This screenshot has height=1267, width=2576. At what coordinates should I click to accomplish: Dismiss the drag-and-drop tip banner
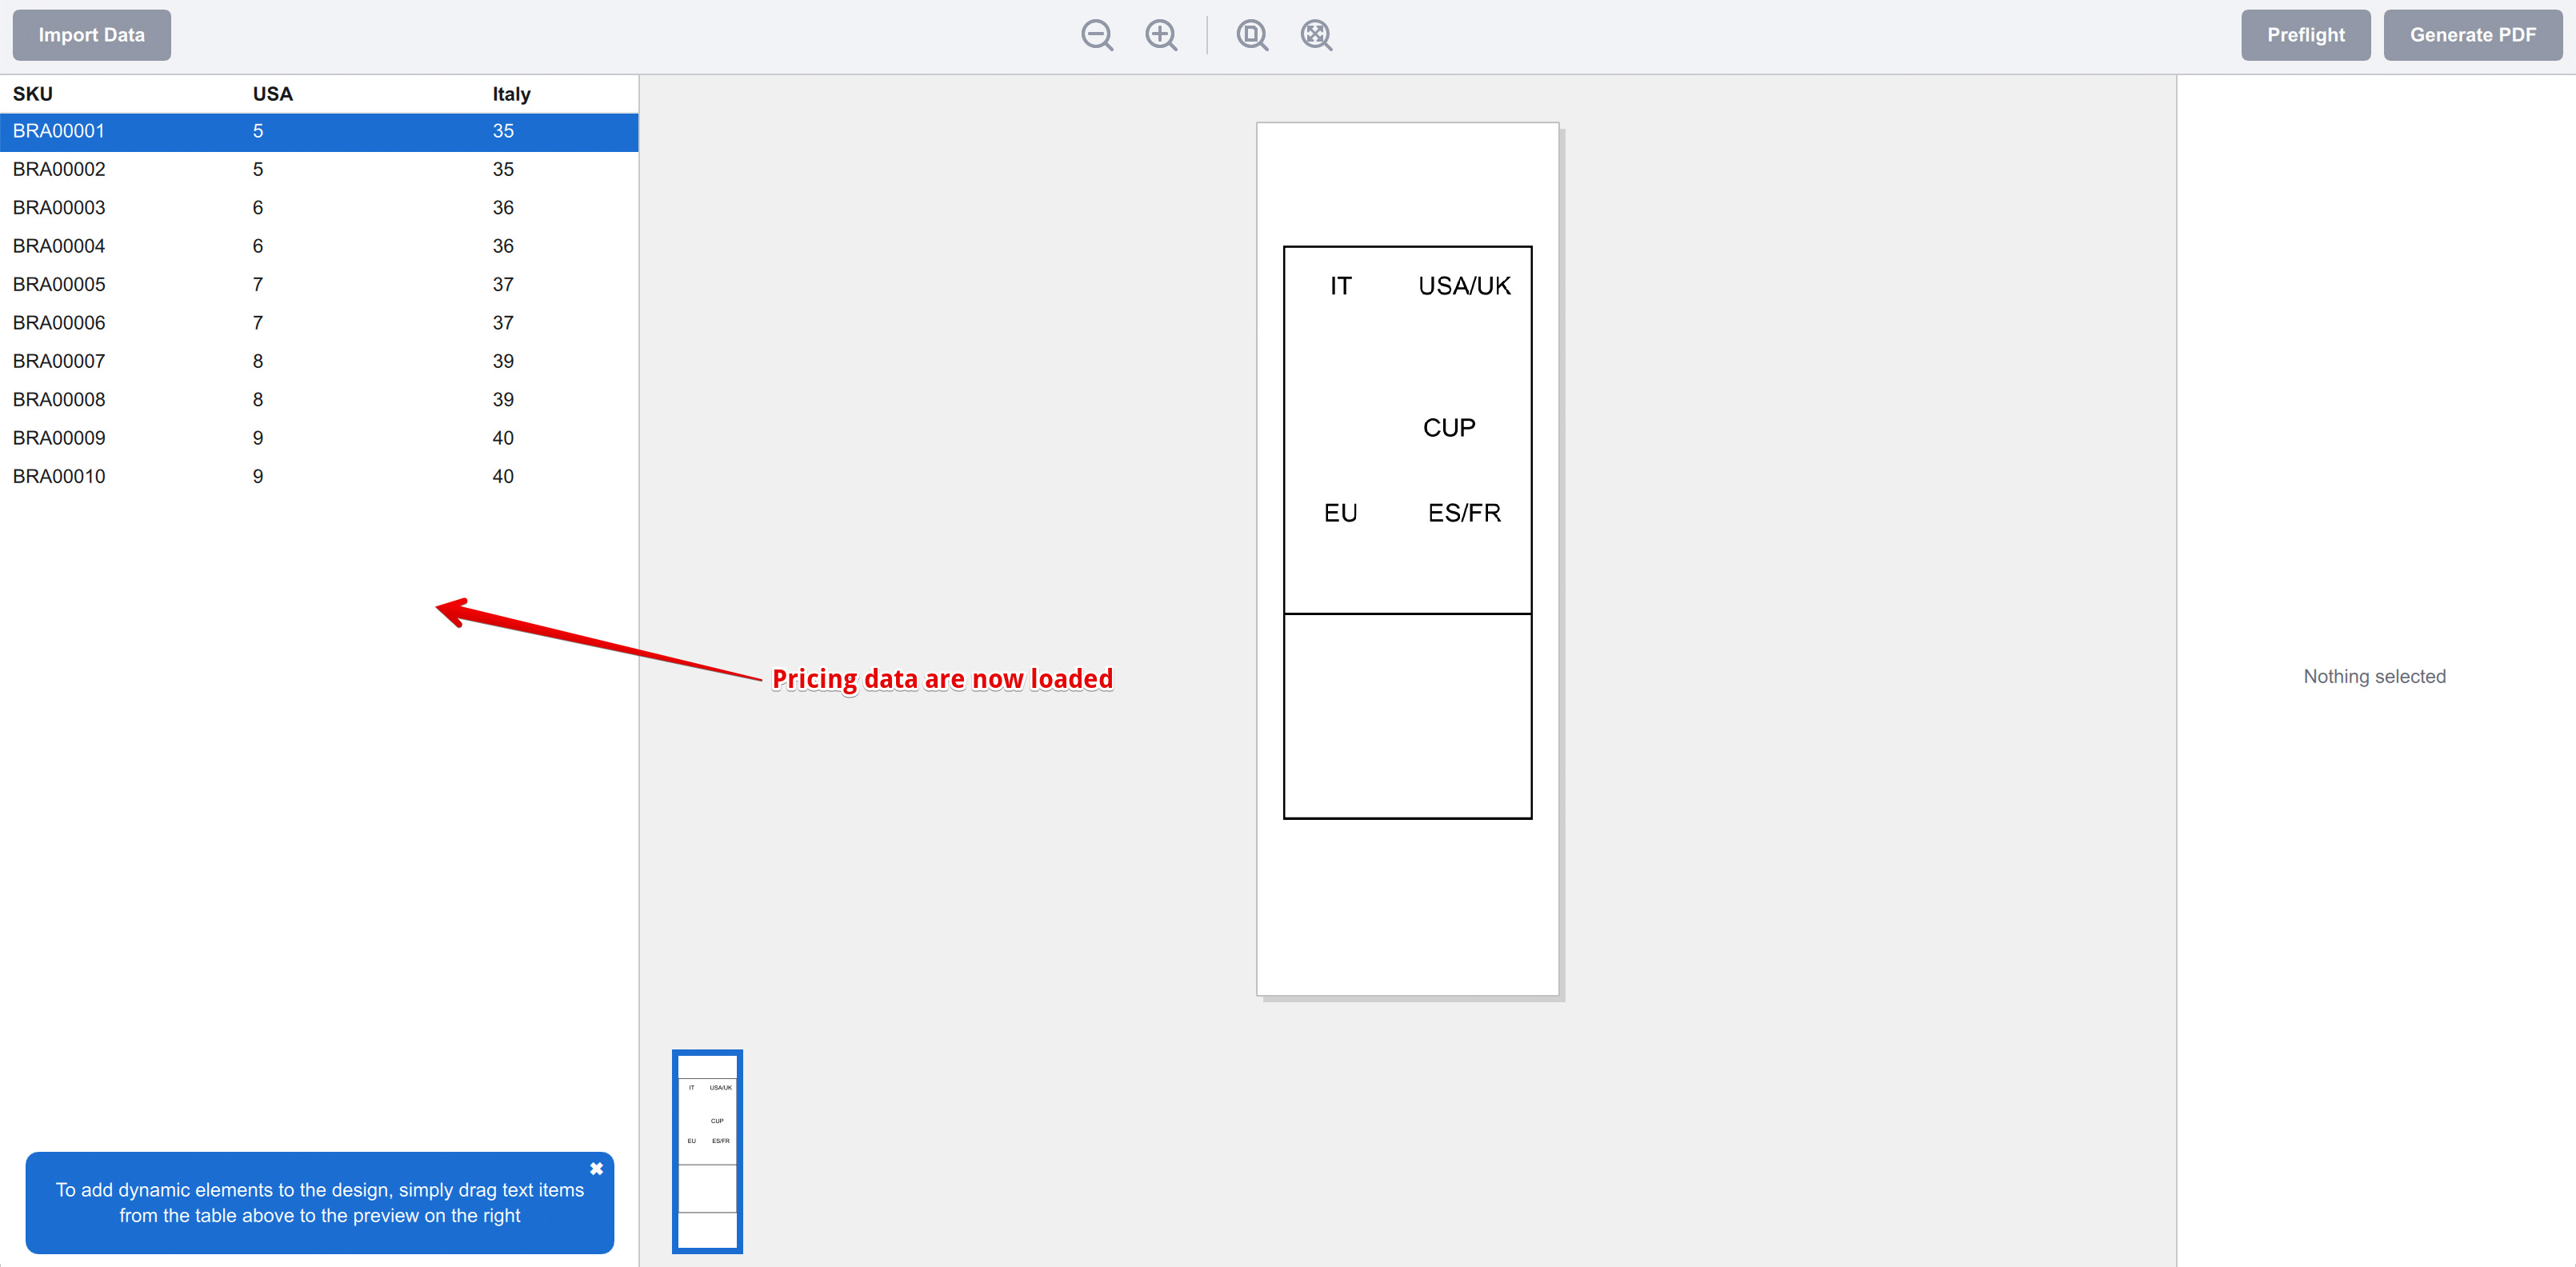[x=596, y=1168]
